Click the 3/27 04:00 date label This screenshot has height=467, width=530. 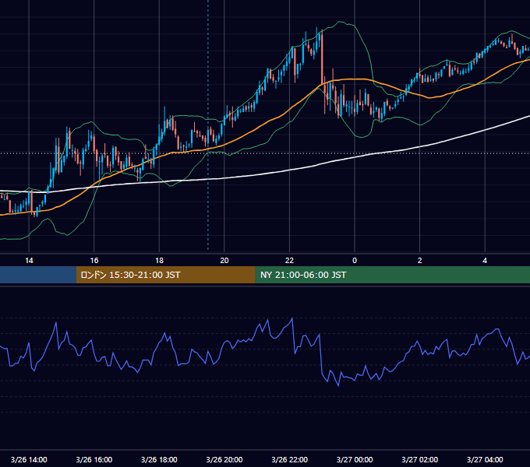point(485,459)
